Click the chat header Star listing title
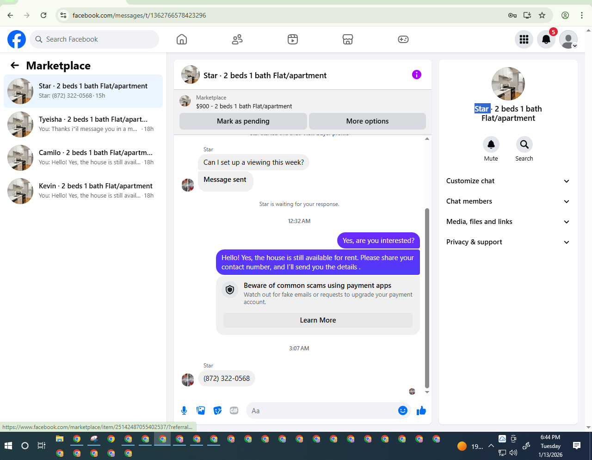Viewport: 592px width, 460px height. click(x=265, y=75)
